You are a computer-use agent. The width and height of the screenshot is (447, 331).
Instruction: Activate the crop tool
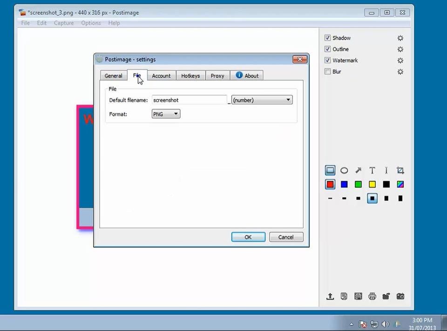[x=400, y=171]
